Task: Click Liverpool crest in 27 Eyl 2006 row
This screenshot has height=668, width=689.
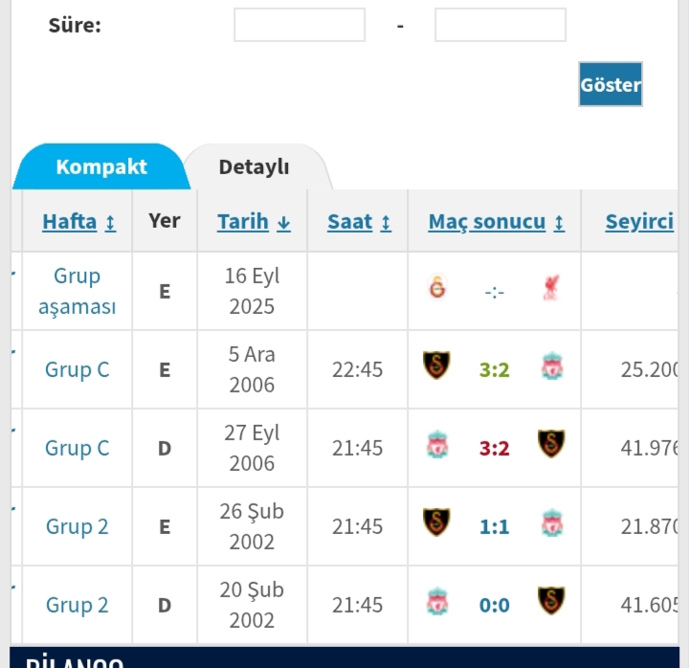Action: tap(437, 445)
